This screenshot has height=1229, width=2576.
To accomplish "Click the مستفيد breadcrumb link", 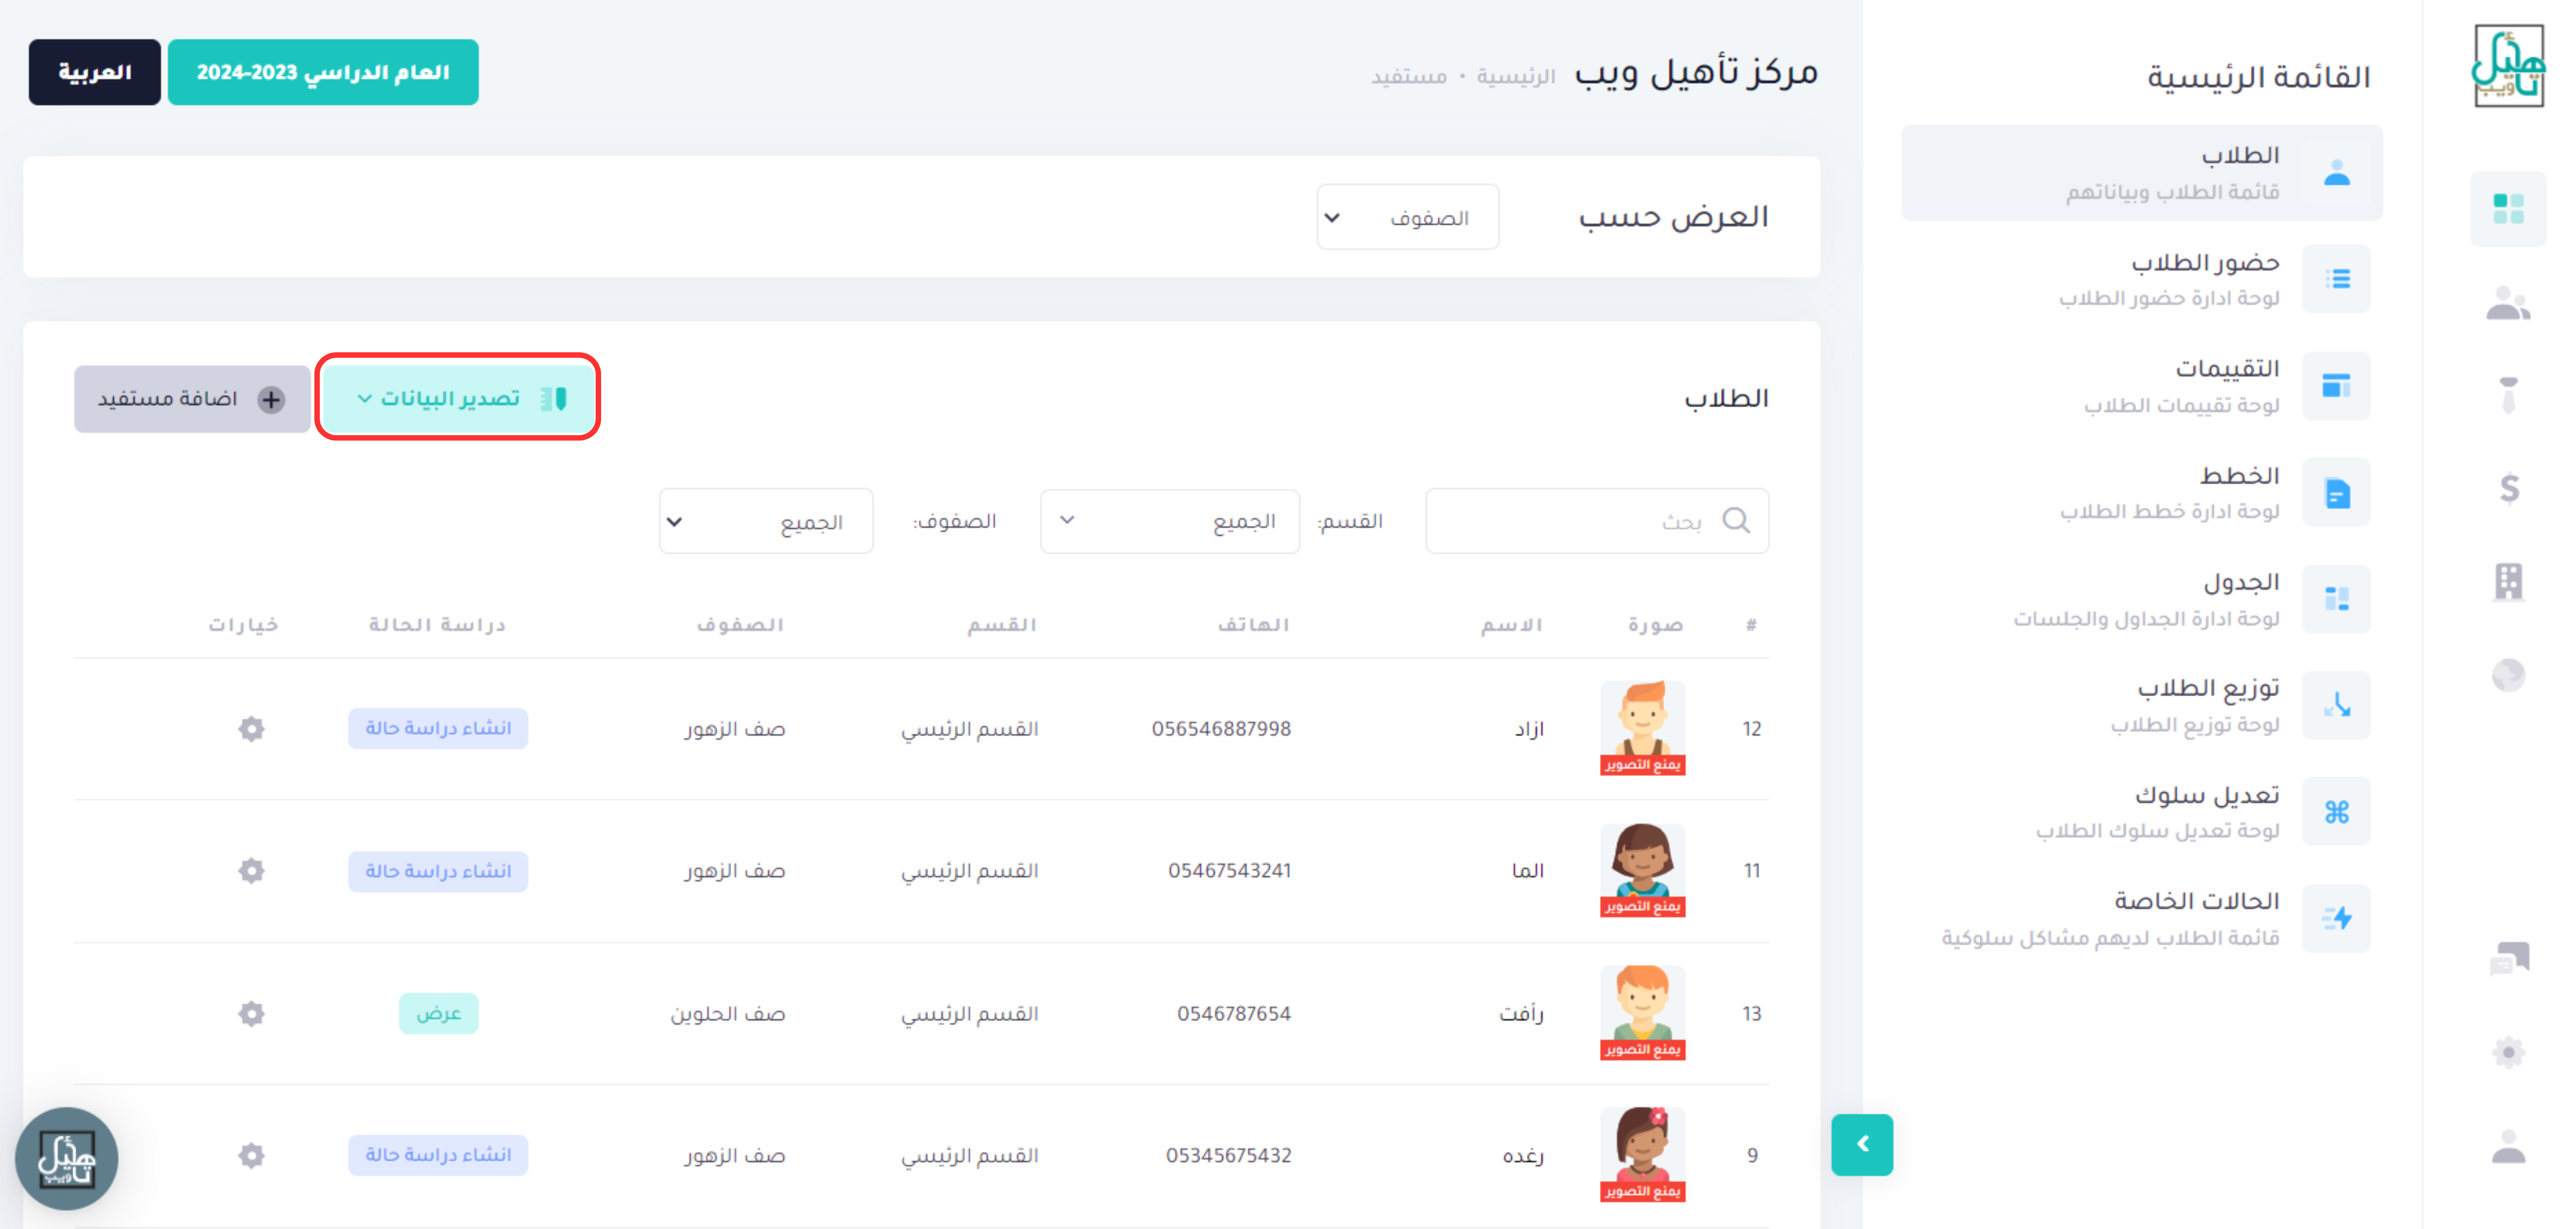I will [1408, 76].
